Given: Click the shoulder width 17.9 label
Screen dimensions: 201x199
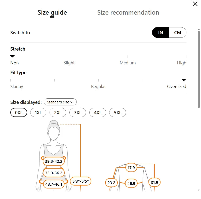Looking at the screenshot, I should click(131, 168).
